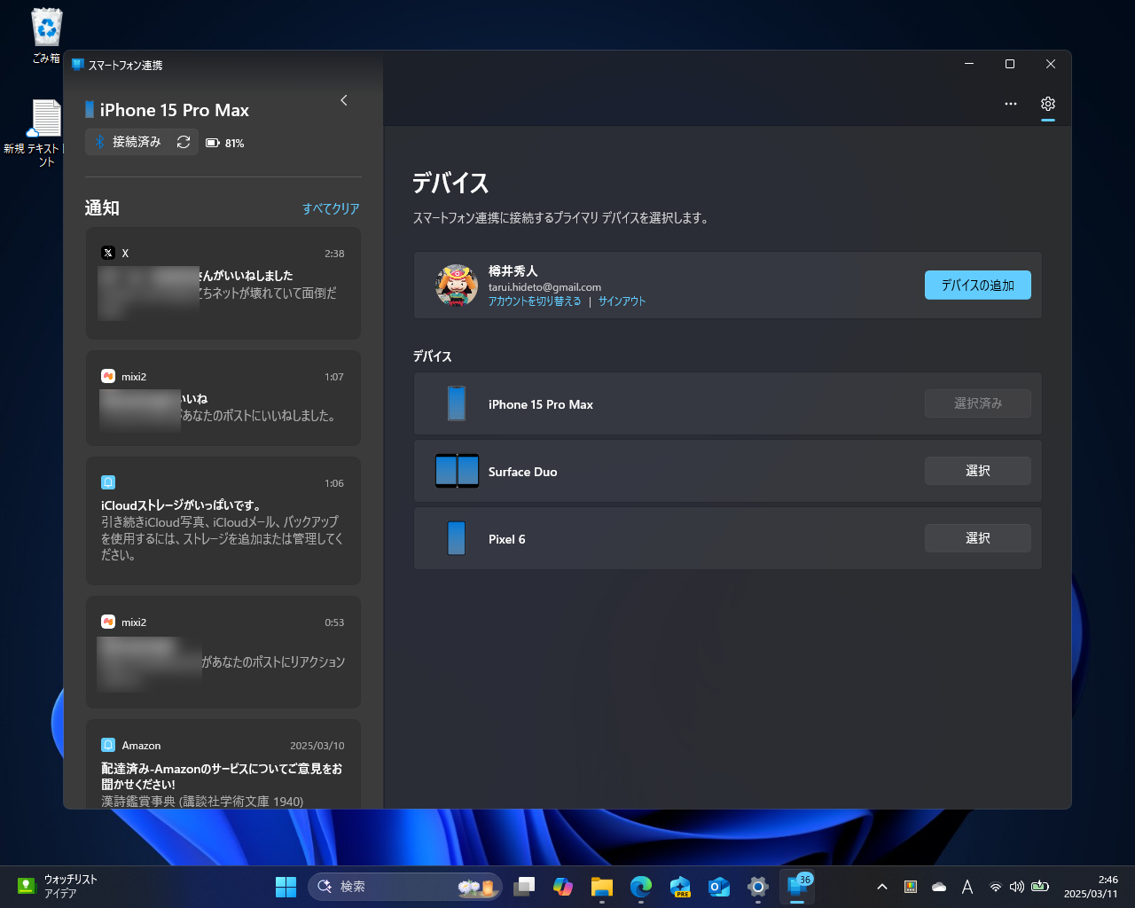
Task: Click the IME input mode A indicator
Action: click(967, 887)
